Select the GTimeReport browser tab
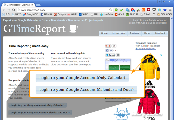This screenshot has width=174, height=120. coord(18,5)
